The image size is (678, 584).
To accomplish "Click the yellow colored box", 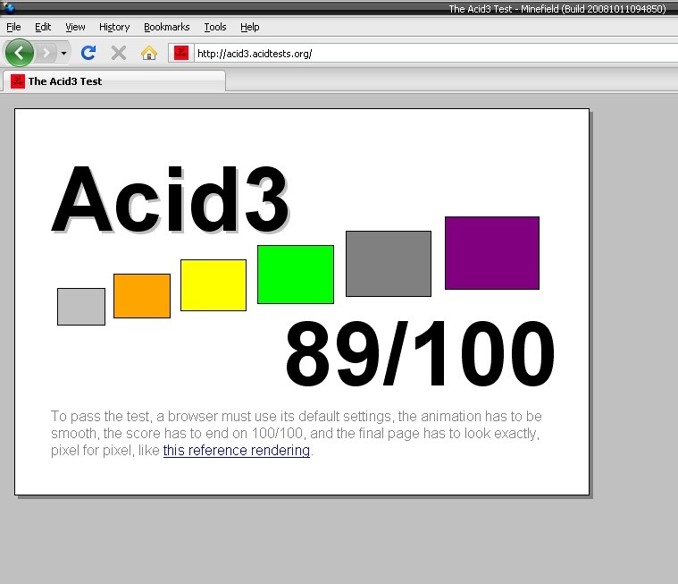I will click(x=213, y=285).
